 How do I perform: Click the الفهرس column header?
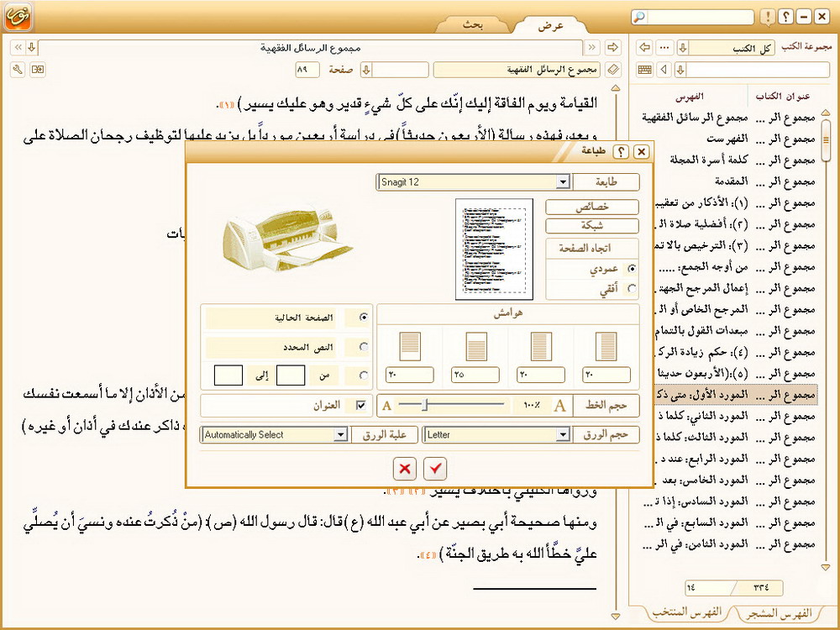point(690,97)
